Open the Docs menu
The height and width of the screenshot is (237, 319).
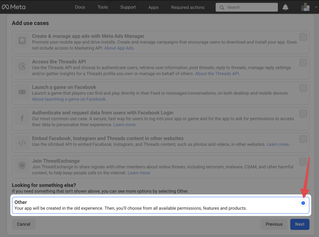[x=80, y=7]
